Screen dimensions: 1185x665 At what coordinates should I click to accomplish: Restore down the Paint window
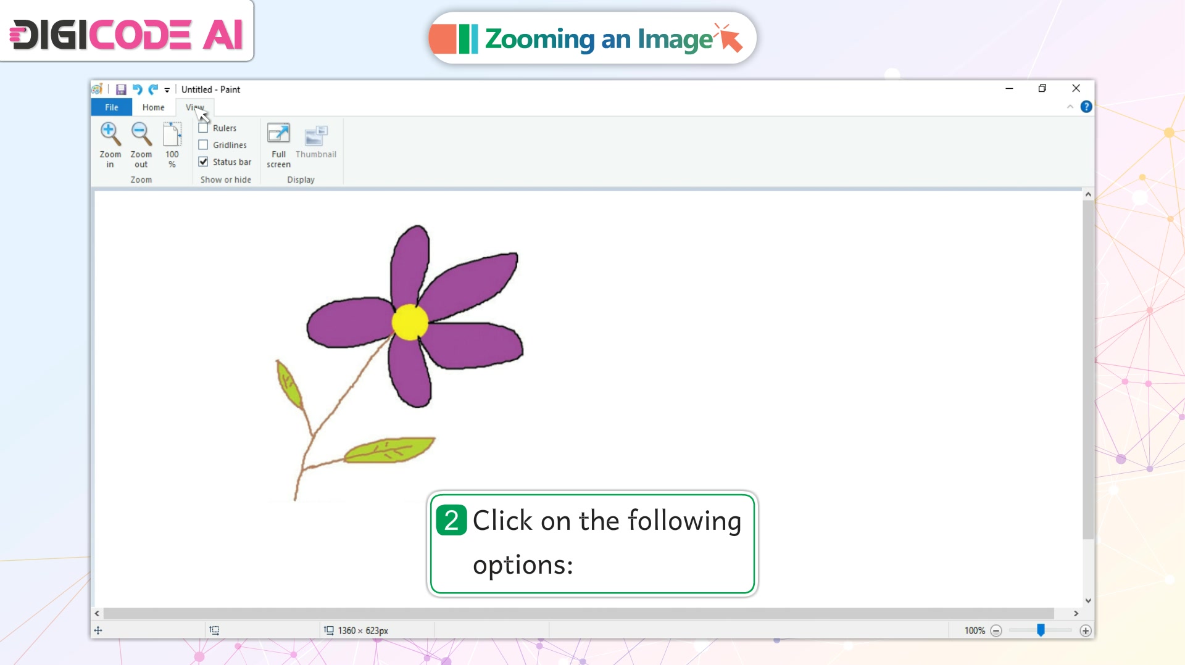[x=1042, y=88]
